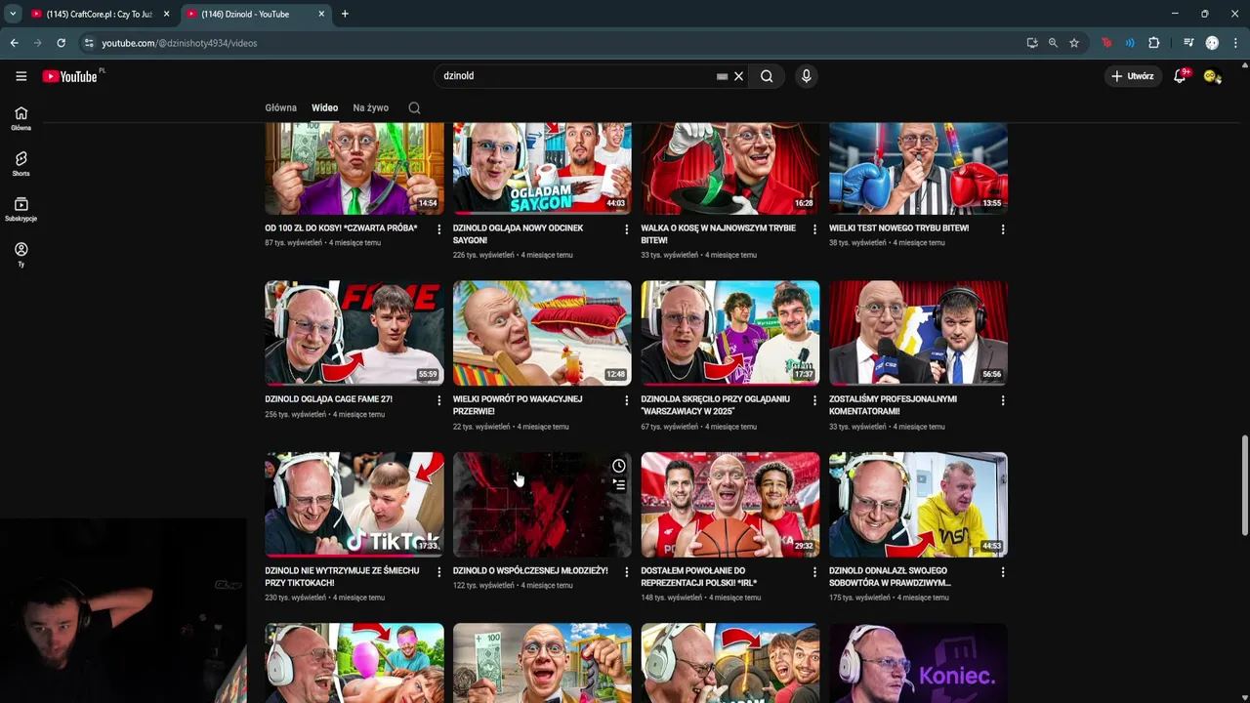Open options for DZINOLD OGLĄDA NOWY ODCINEK SAYGON
This screenshot has height=703, width=1250.
click(x=626, y=229)
